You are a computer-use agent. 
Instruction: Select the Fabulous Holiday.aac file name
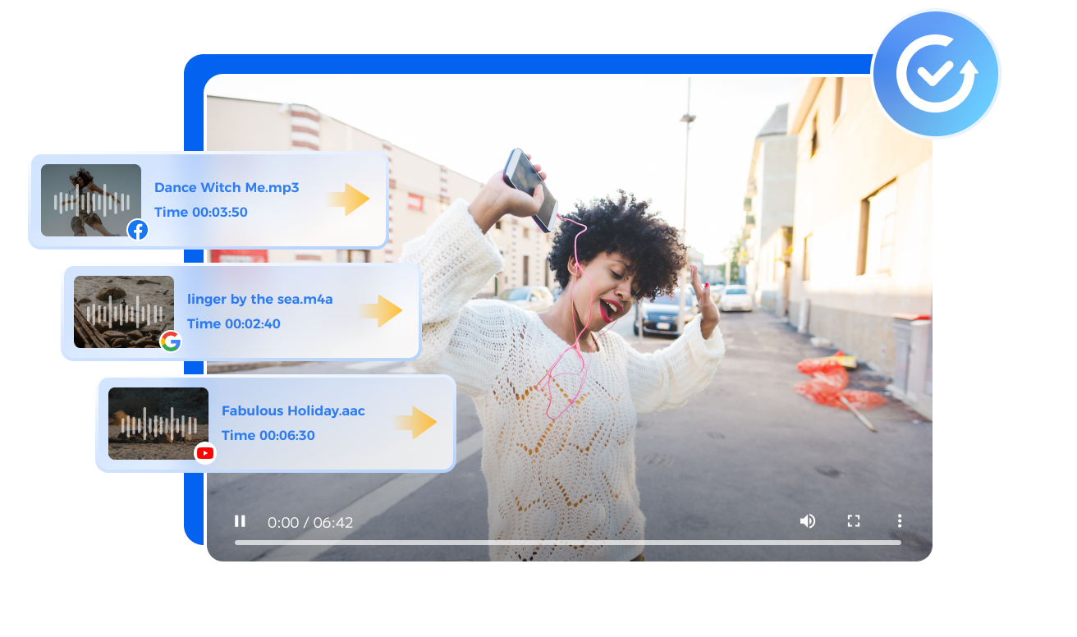pyautogui.click(x=293, y=410)
